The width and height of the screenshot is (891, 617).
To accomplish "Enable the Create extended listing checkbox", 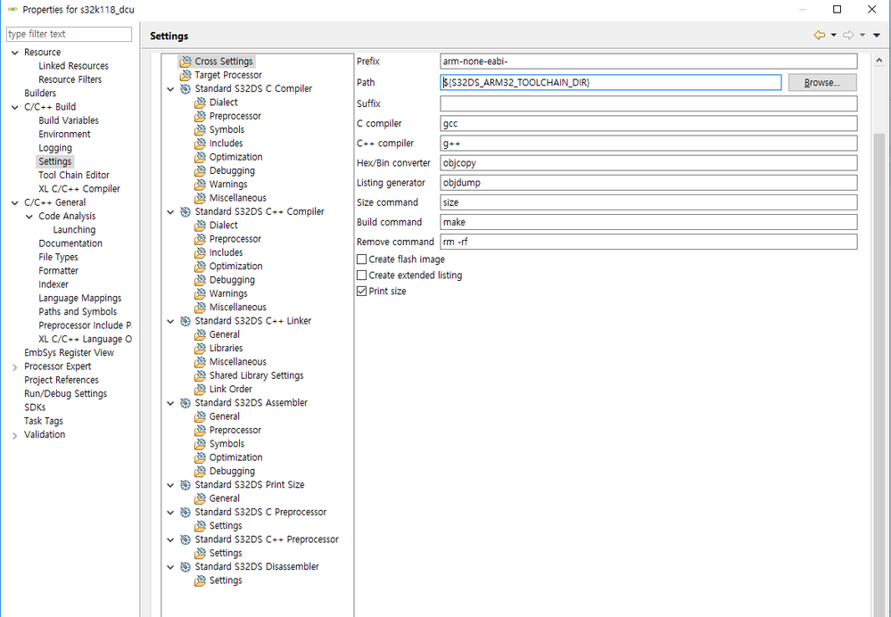I will (x=361, y=275).
